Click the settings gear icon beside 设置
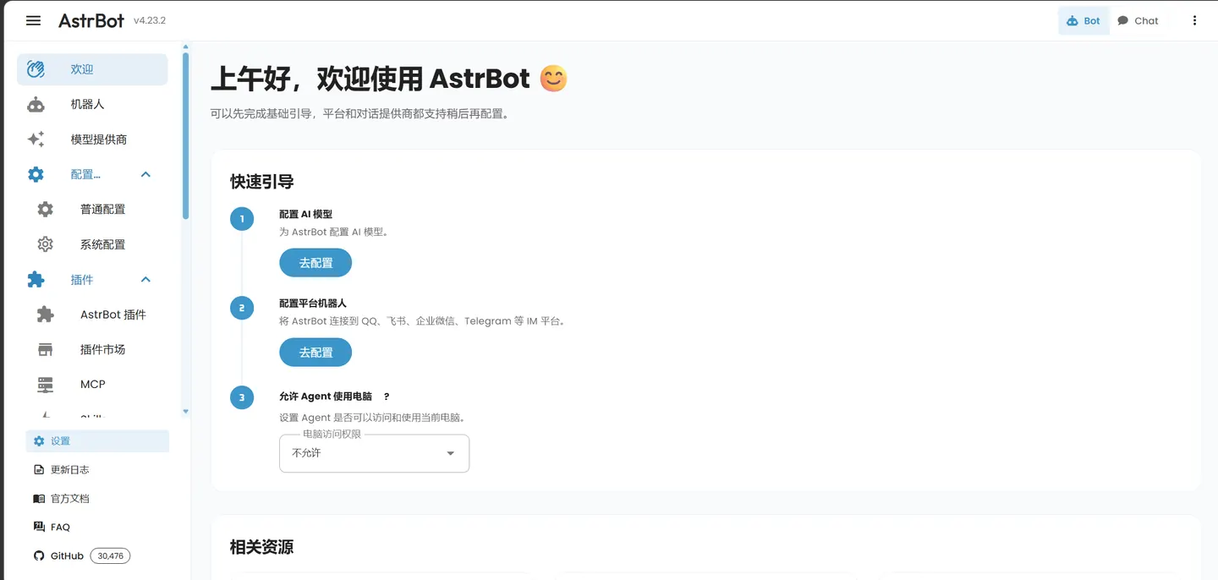The height and width of the screenshot is (580, 1218). coord(39,441)
